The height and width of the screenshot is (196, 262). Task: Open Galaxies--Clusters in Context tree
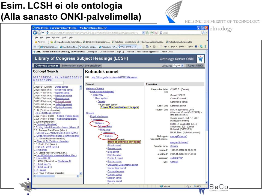[95, 88]
